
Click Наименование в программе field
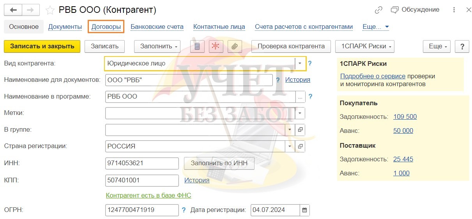(x=200, y=97)
